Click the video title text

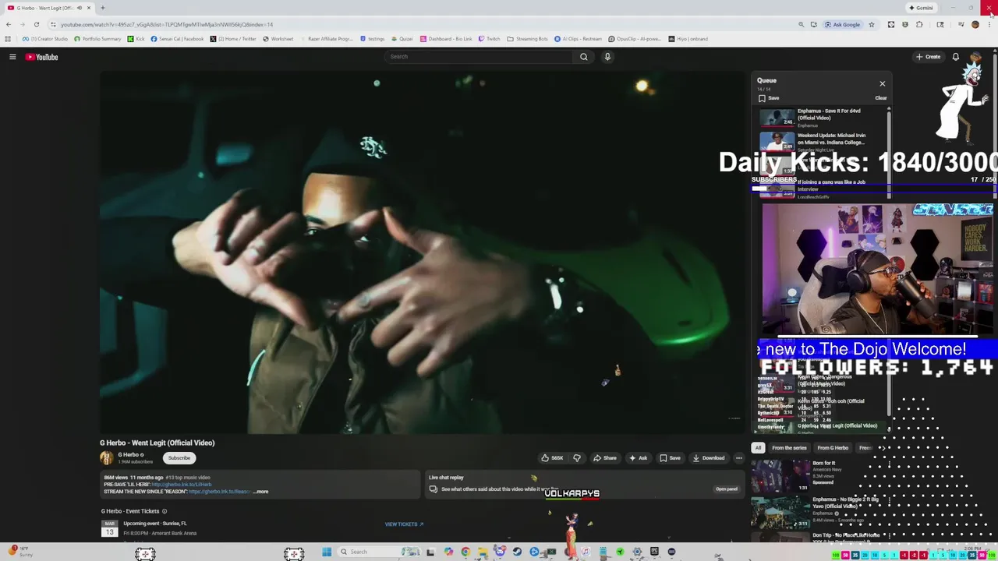[157, 443]
